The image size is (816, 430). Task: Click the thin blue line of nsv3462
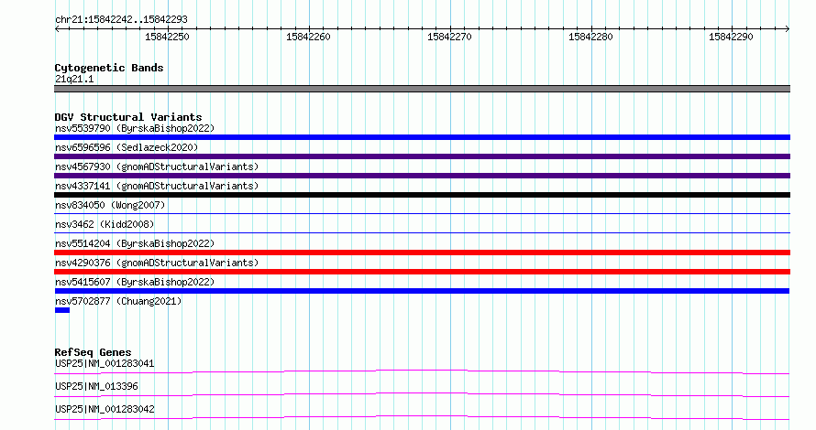422,232
